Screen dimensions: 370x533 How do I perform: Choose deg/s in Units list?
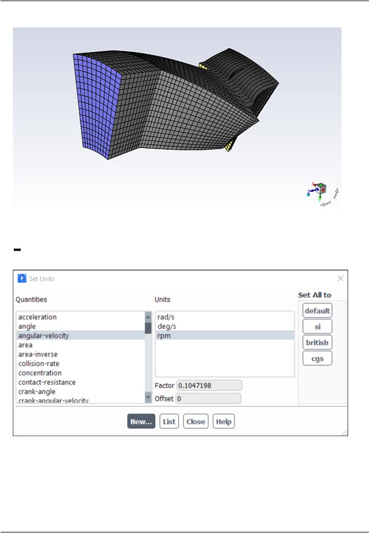[225, 326]
